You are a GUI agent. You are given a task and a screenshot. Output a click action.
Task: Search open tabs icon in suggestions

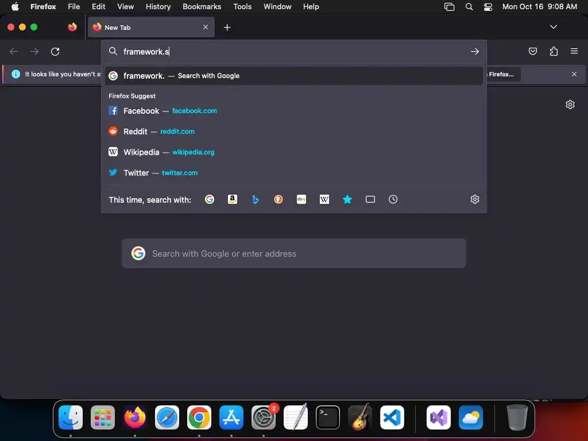[x=370, y=199]
